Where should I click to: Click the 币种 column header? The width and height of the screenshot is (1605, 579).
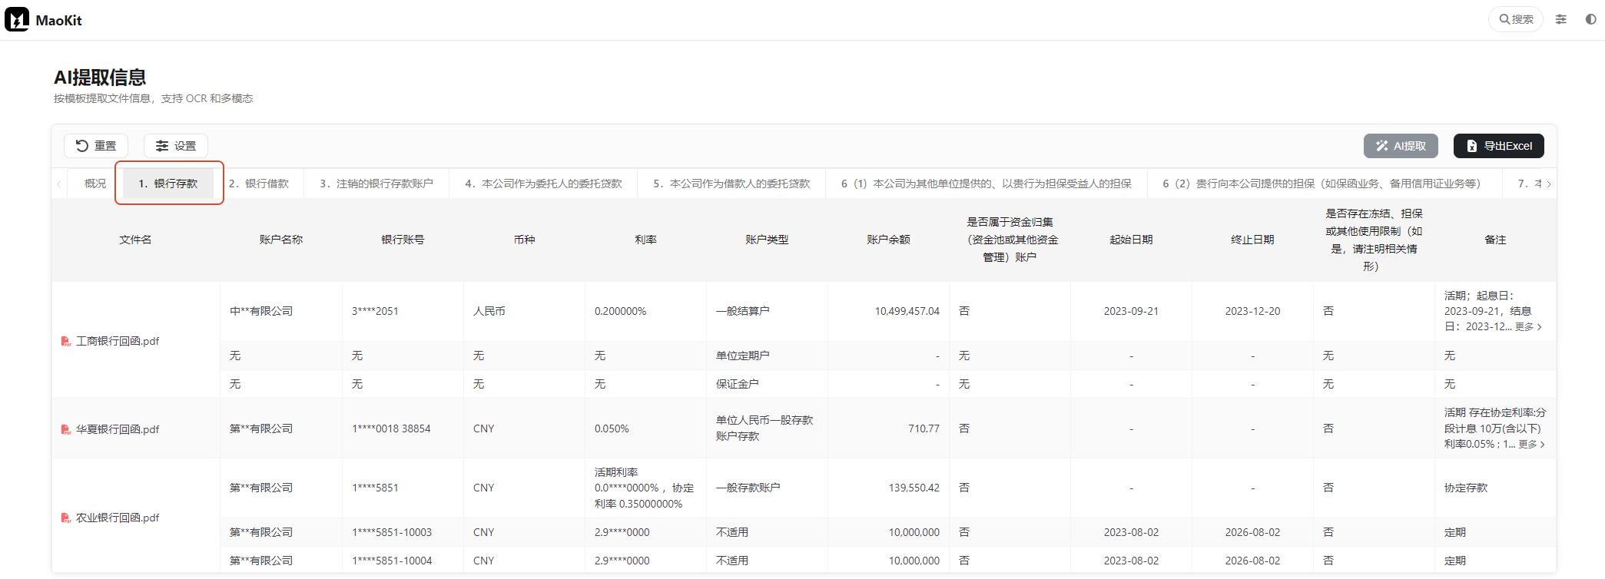524,240
